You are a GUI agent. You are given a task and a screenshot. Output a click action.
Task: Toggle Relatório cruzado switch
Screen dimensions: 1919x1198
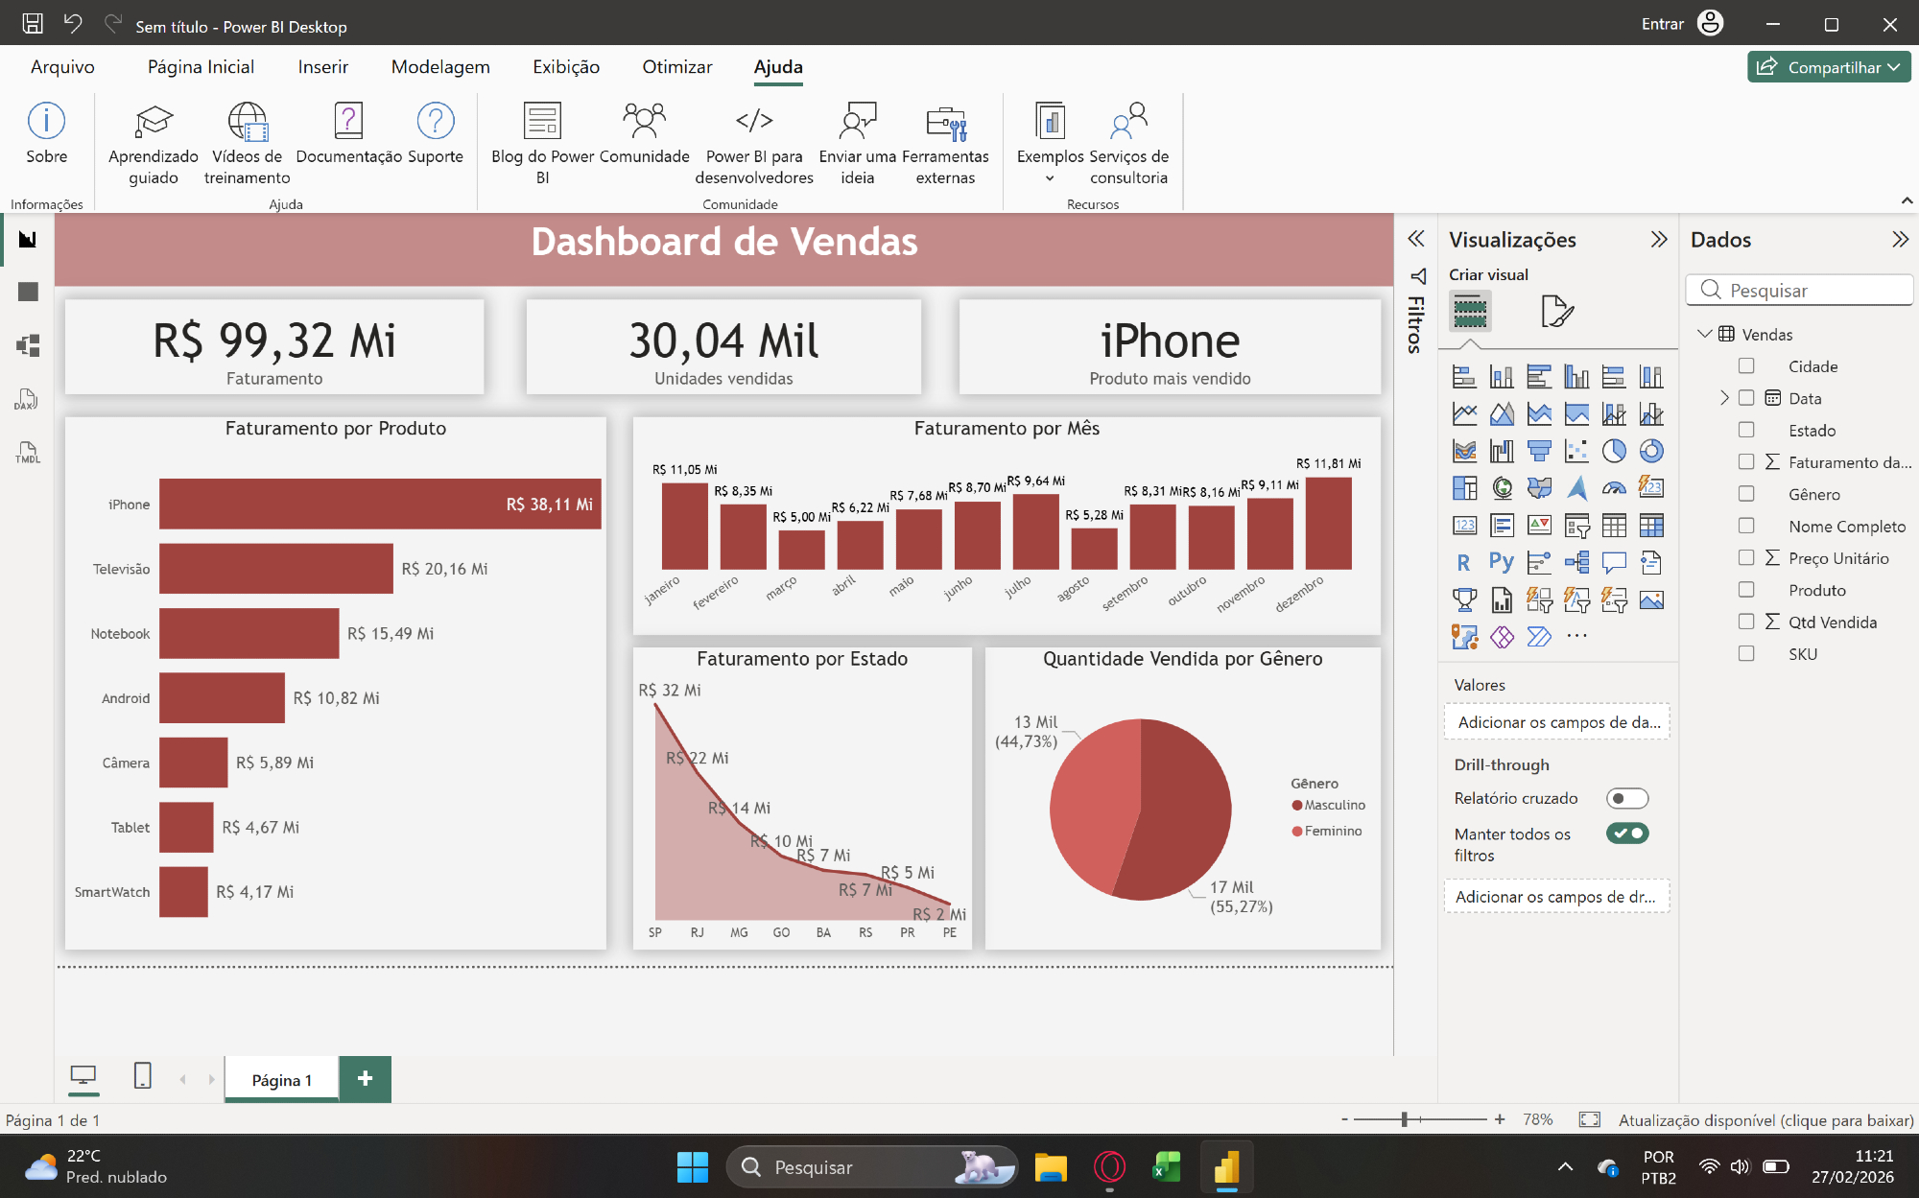pos(1627,798)
